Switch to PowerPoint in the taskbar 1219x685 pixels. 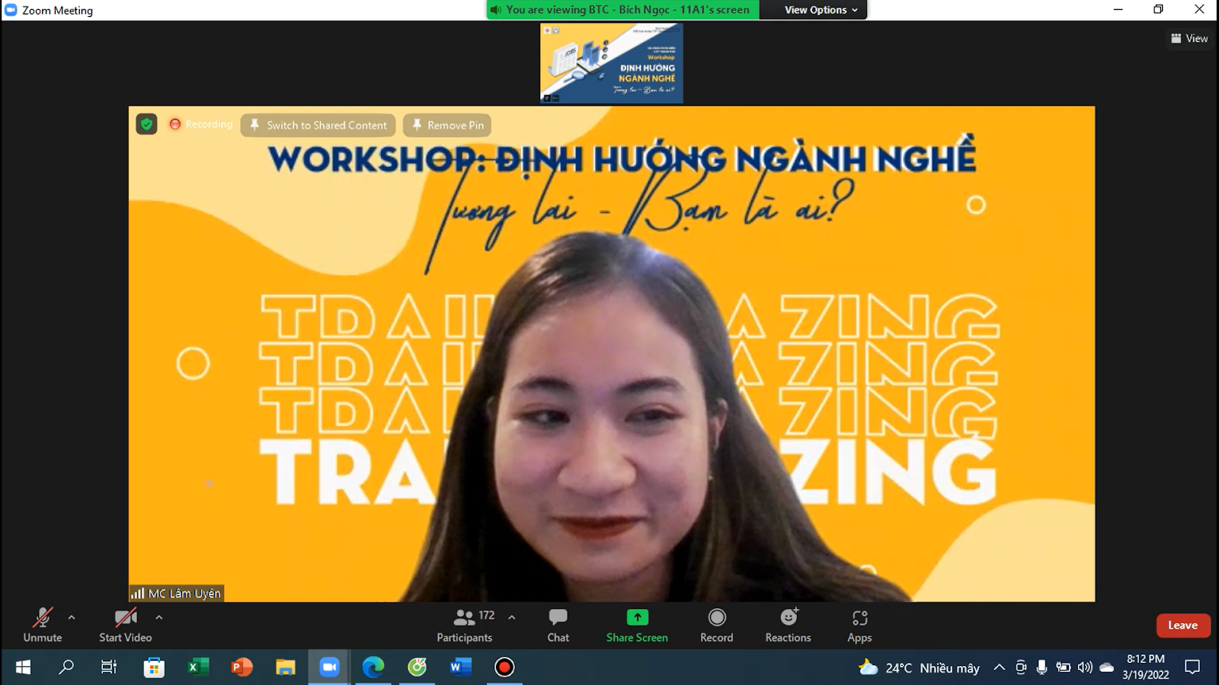pyautogui.click(x=242, y=667)
